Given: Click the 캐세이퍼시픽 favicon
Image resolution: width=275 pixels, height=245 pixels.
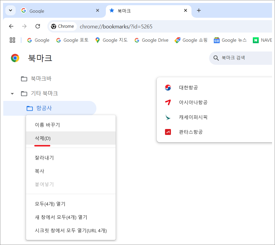Looking at the screenshot, I should tap(168, 117).
